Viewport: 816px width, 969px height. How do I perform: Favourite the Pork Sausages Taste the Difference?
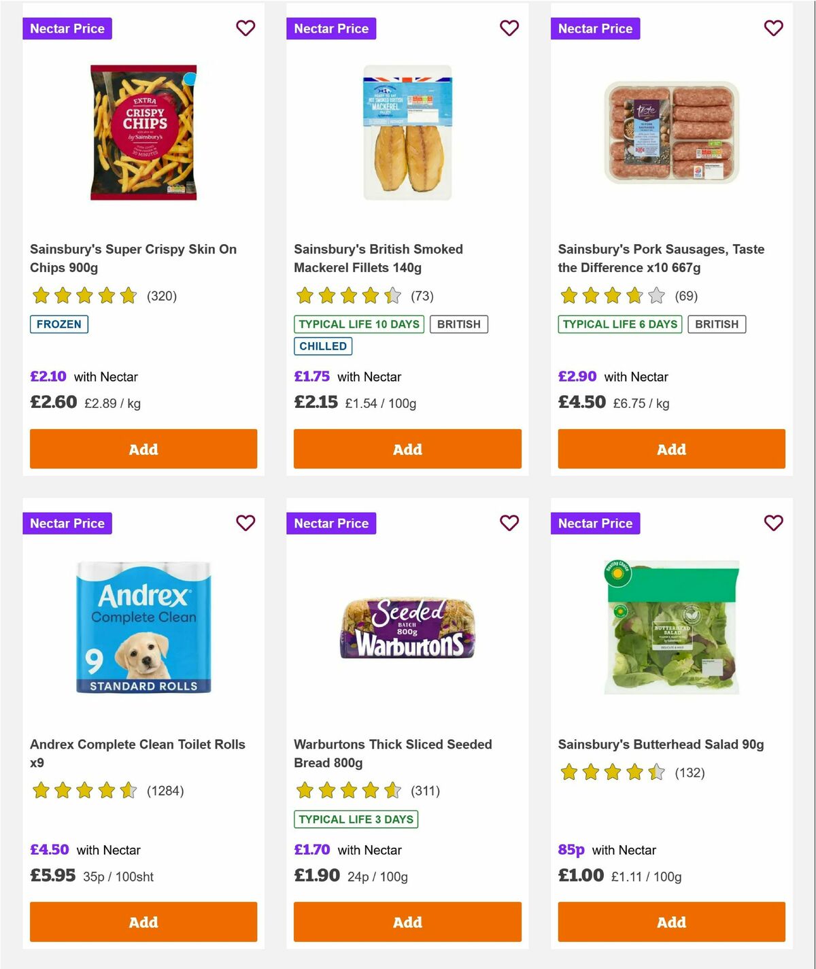(773, 29)
